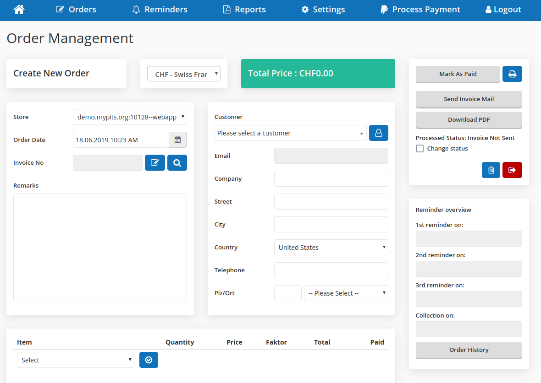Open the Country dropdown showing United States
Screen dimensions: 541x383
(x=331, y=248)
